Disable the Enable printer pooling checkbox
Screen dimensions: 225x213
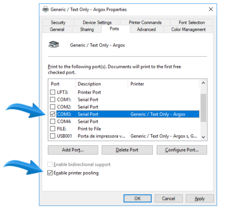[x=50, y=173]
